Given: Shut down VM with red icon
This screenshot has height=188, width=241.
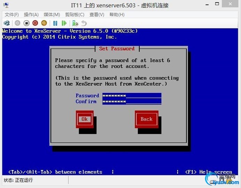Looking at the screenshot, I should click(x=35, y=23).
